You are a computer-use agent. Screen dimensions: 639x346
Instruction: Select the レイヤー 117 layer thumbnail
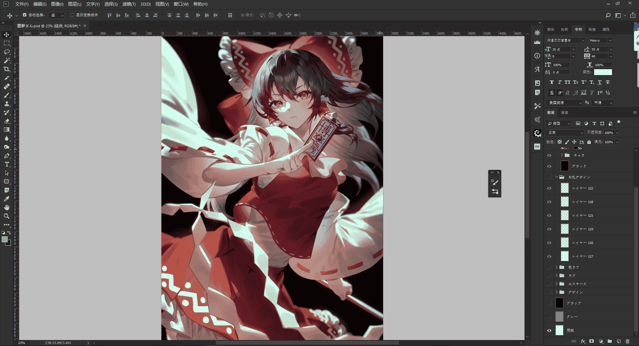[x=565, y=256]
